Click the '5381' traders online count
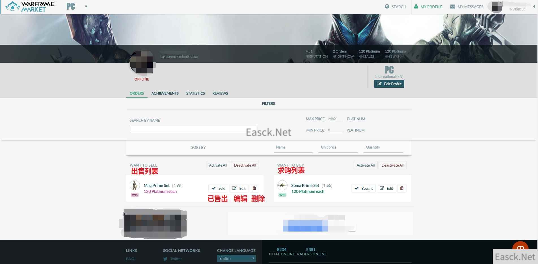This screenshot has width=538, height=264. click(311, 250)
